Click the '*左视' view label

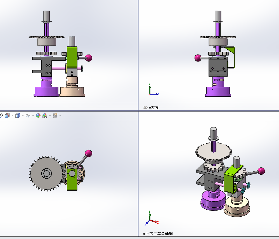coord(153,108)
